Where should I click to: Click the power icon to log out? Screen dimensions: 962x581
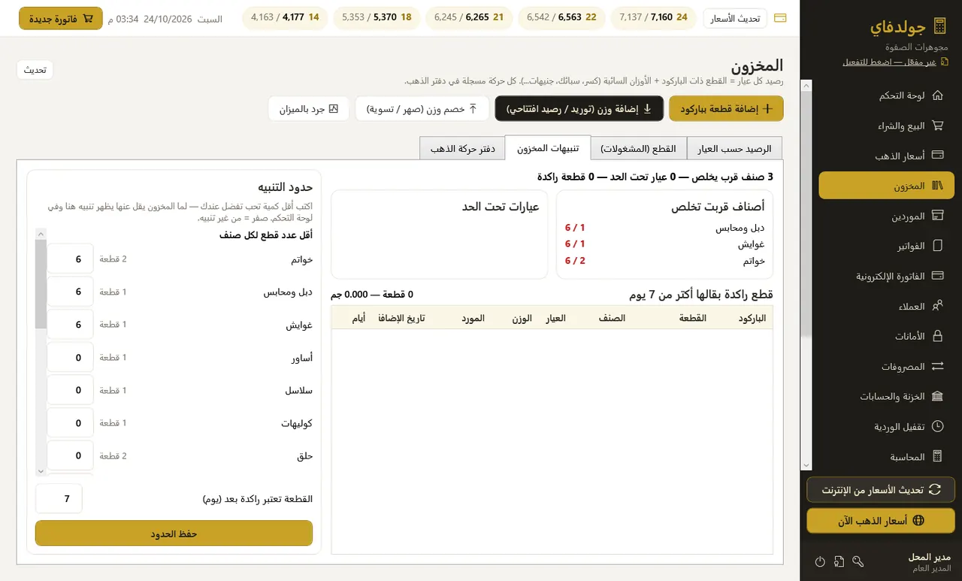820,561
